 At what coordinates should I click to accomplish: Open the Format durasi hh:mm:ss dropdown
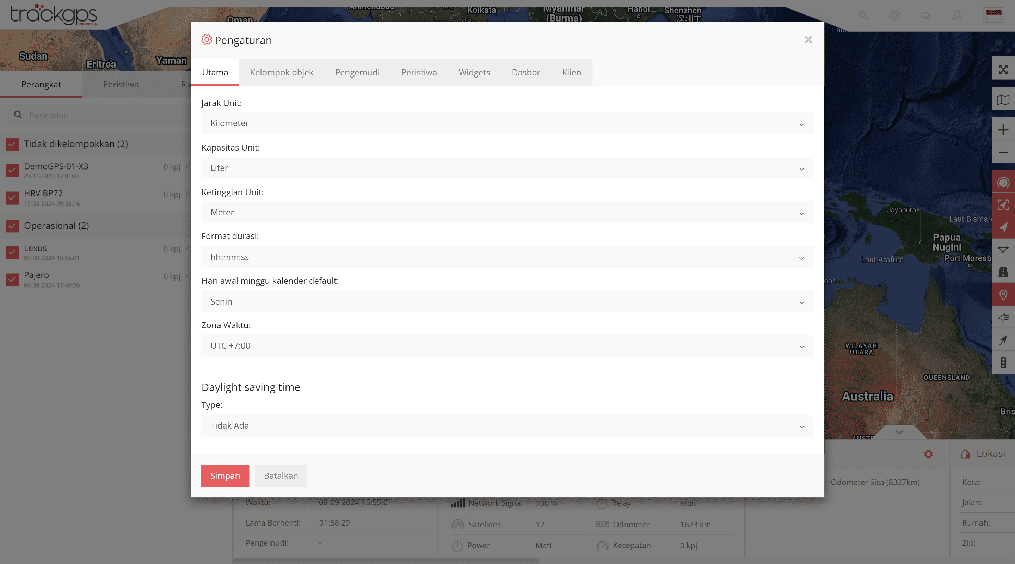tap(507, 257)
